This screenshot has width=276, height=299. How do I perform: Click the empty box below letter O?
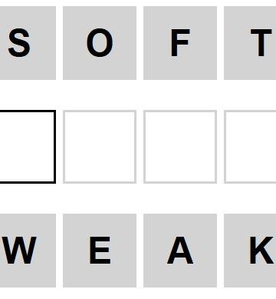point(100,147)
